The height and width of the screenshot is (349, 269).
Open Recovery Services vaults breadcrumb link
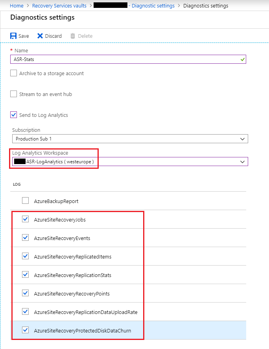59,6
